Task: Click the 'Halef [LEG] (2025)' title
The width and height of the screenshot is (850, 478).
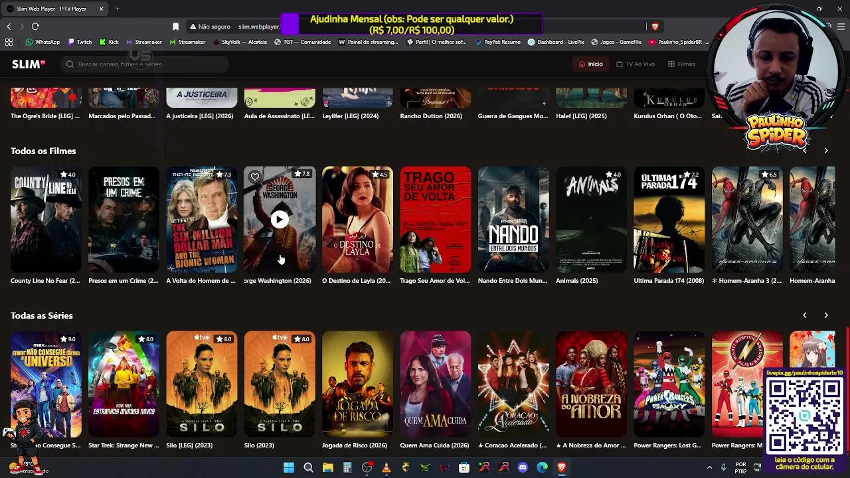Action: tap(581, 116)
